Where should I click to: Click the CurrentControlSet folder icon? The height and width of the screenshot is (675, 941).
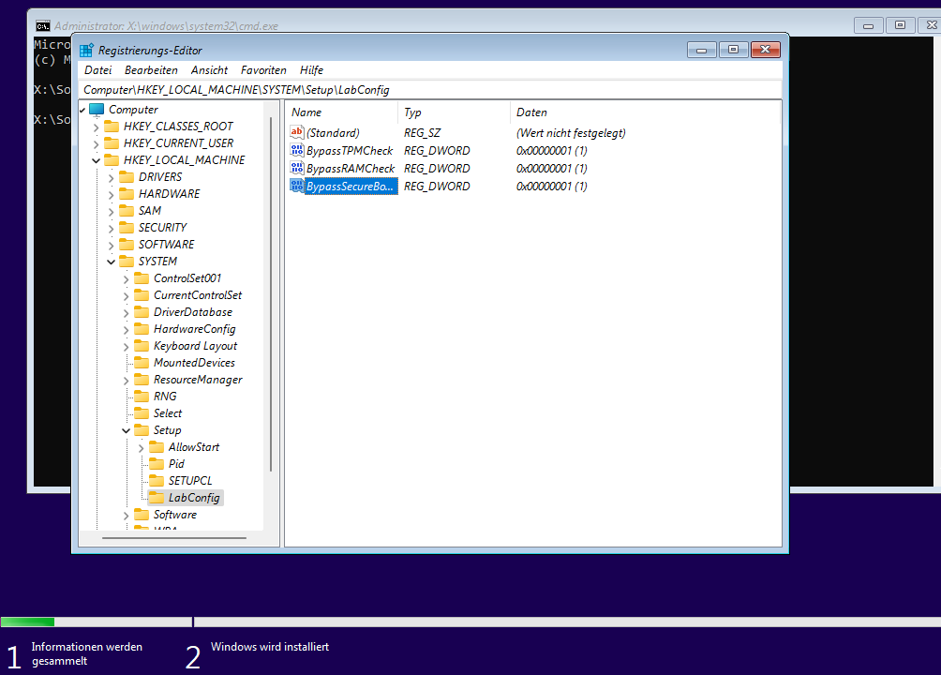point(142,295)
